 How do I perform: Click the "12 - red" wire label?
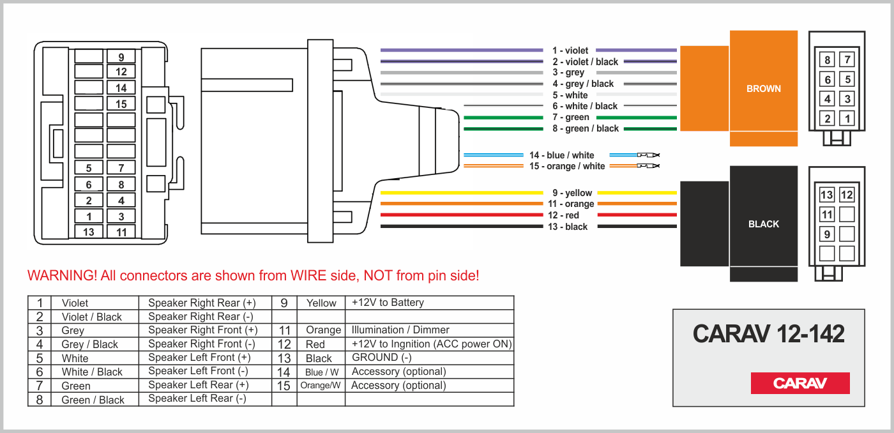[563, 215]
